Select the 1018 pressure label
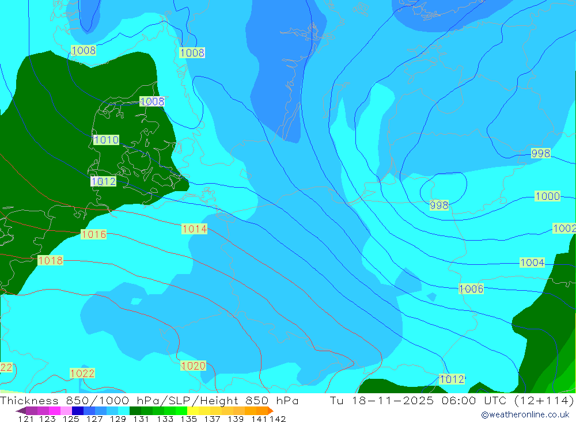 (x=51, y=260)
